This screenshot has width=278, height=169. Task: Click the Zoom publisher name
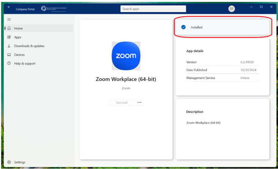point(126,88)
